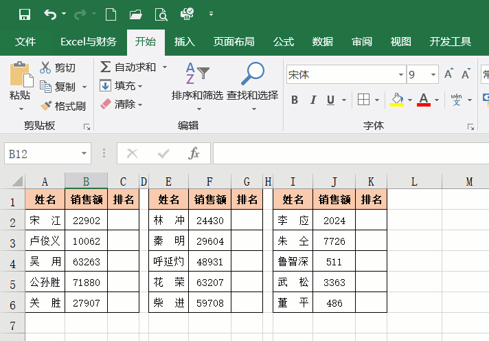
Task: Toggle Underline formatting
Action: pyautogui.click(x=330, y=100)
